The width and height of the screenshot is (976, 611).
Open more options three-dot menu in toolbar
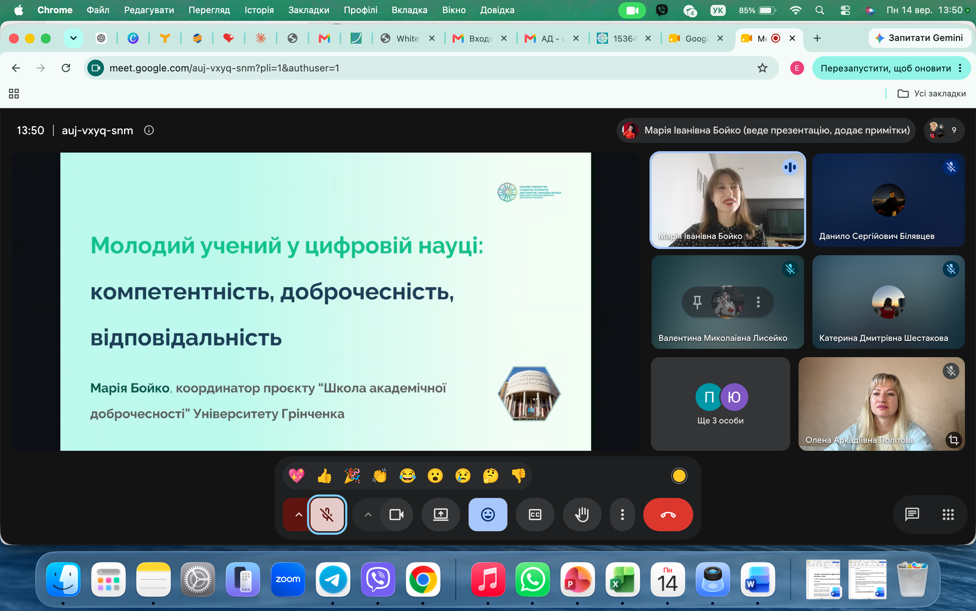point(622,514)
